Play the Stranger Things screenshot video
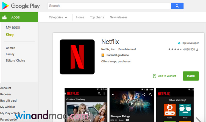The height and width of the screenshot is (122, 206). (132, 104)
